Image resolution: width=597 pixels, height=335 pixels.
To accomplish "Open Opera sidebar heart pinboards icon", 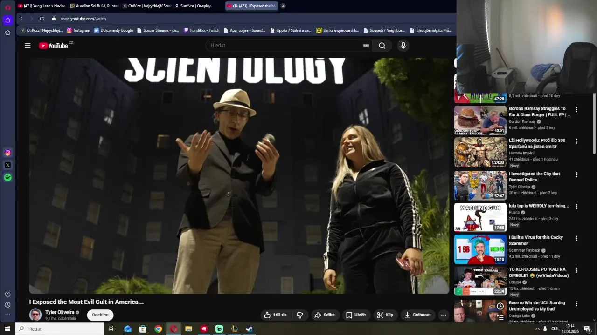I will coord(7,295).
